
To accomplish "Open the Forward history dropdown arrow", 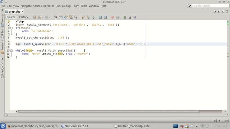I will coord(50,17).
